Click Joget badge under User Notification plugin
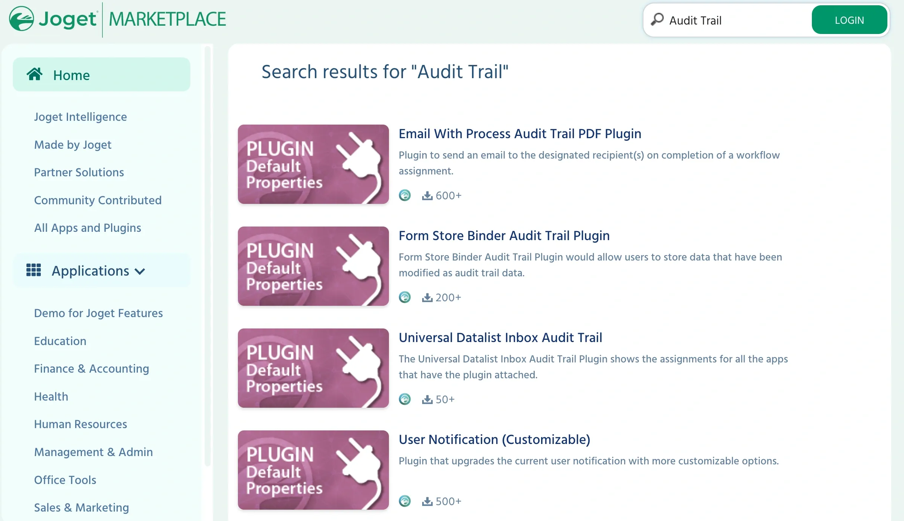Screen dimensions: 904x521 [x=405, y=501]
